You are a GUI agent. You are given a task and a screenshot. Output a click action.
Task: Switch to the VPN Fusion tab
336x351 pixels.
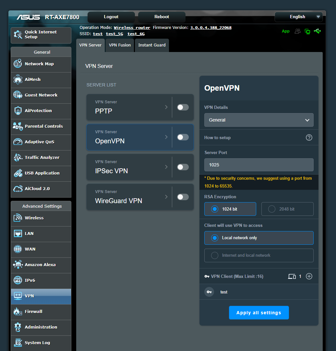120,45
